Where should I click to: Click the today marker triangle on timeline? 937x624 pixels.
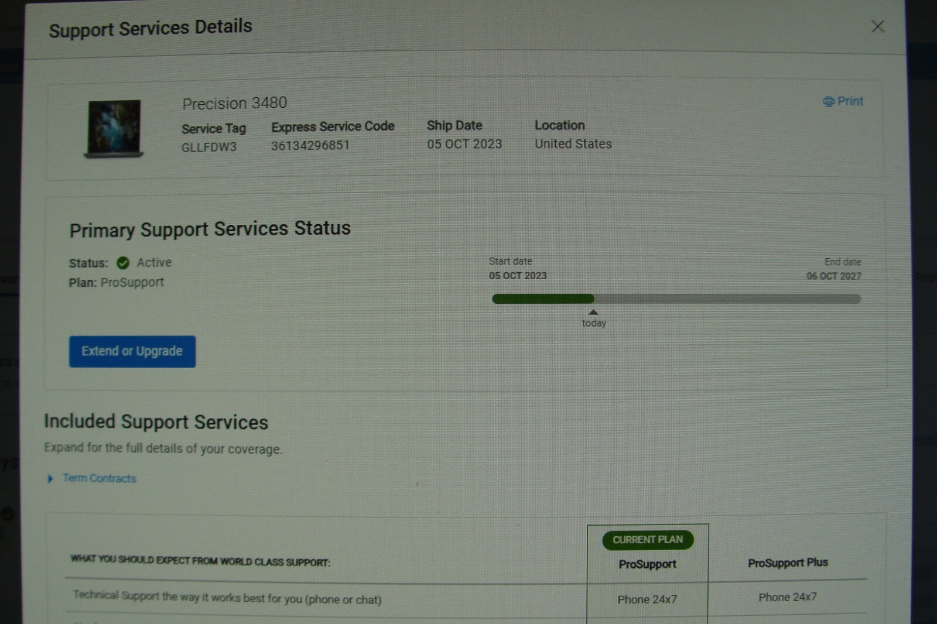click(x=593, y=313)
